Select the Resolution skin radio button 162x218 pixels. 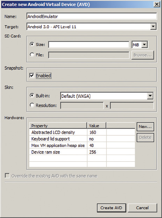(32, 105)
